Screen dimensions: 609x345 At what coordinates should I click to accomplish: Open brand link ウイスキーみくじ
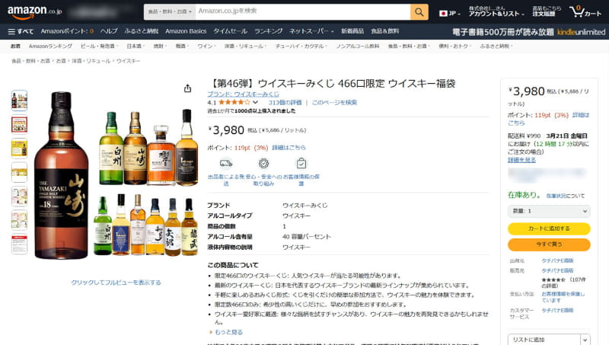[243, 94]
